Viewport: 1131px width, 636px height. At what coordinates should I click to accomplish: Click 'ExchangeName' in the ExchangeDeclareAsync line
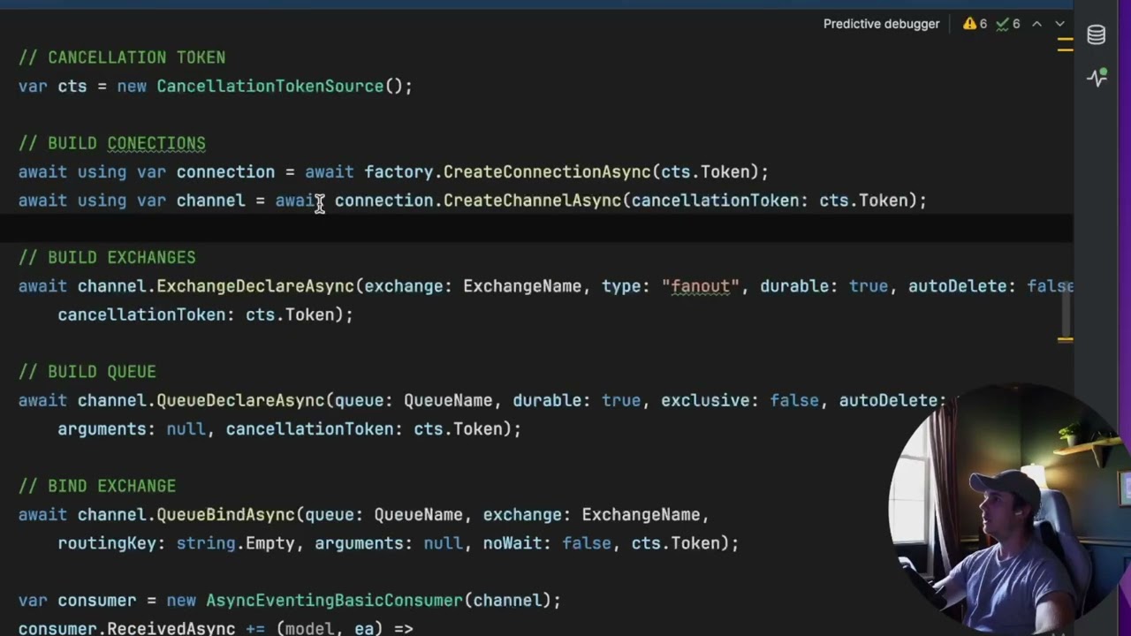coord(522,286)
